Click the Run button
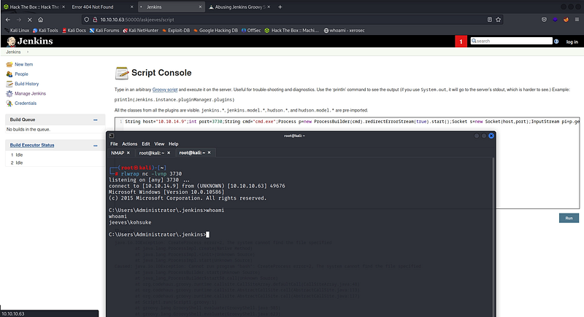584x317 pixels. coord(569,218)
